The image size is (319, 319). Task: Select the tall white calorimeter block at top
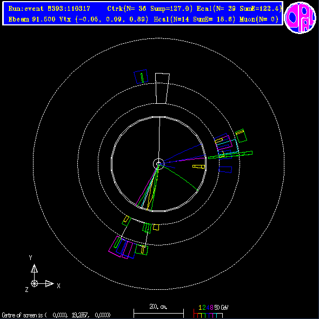click(162, 89)
